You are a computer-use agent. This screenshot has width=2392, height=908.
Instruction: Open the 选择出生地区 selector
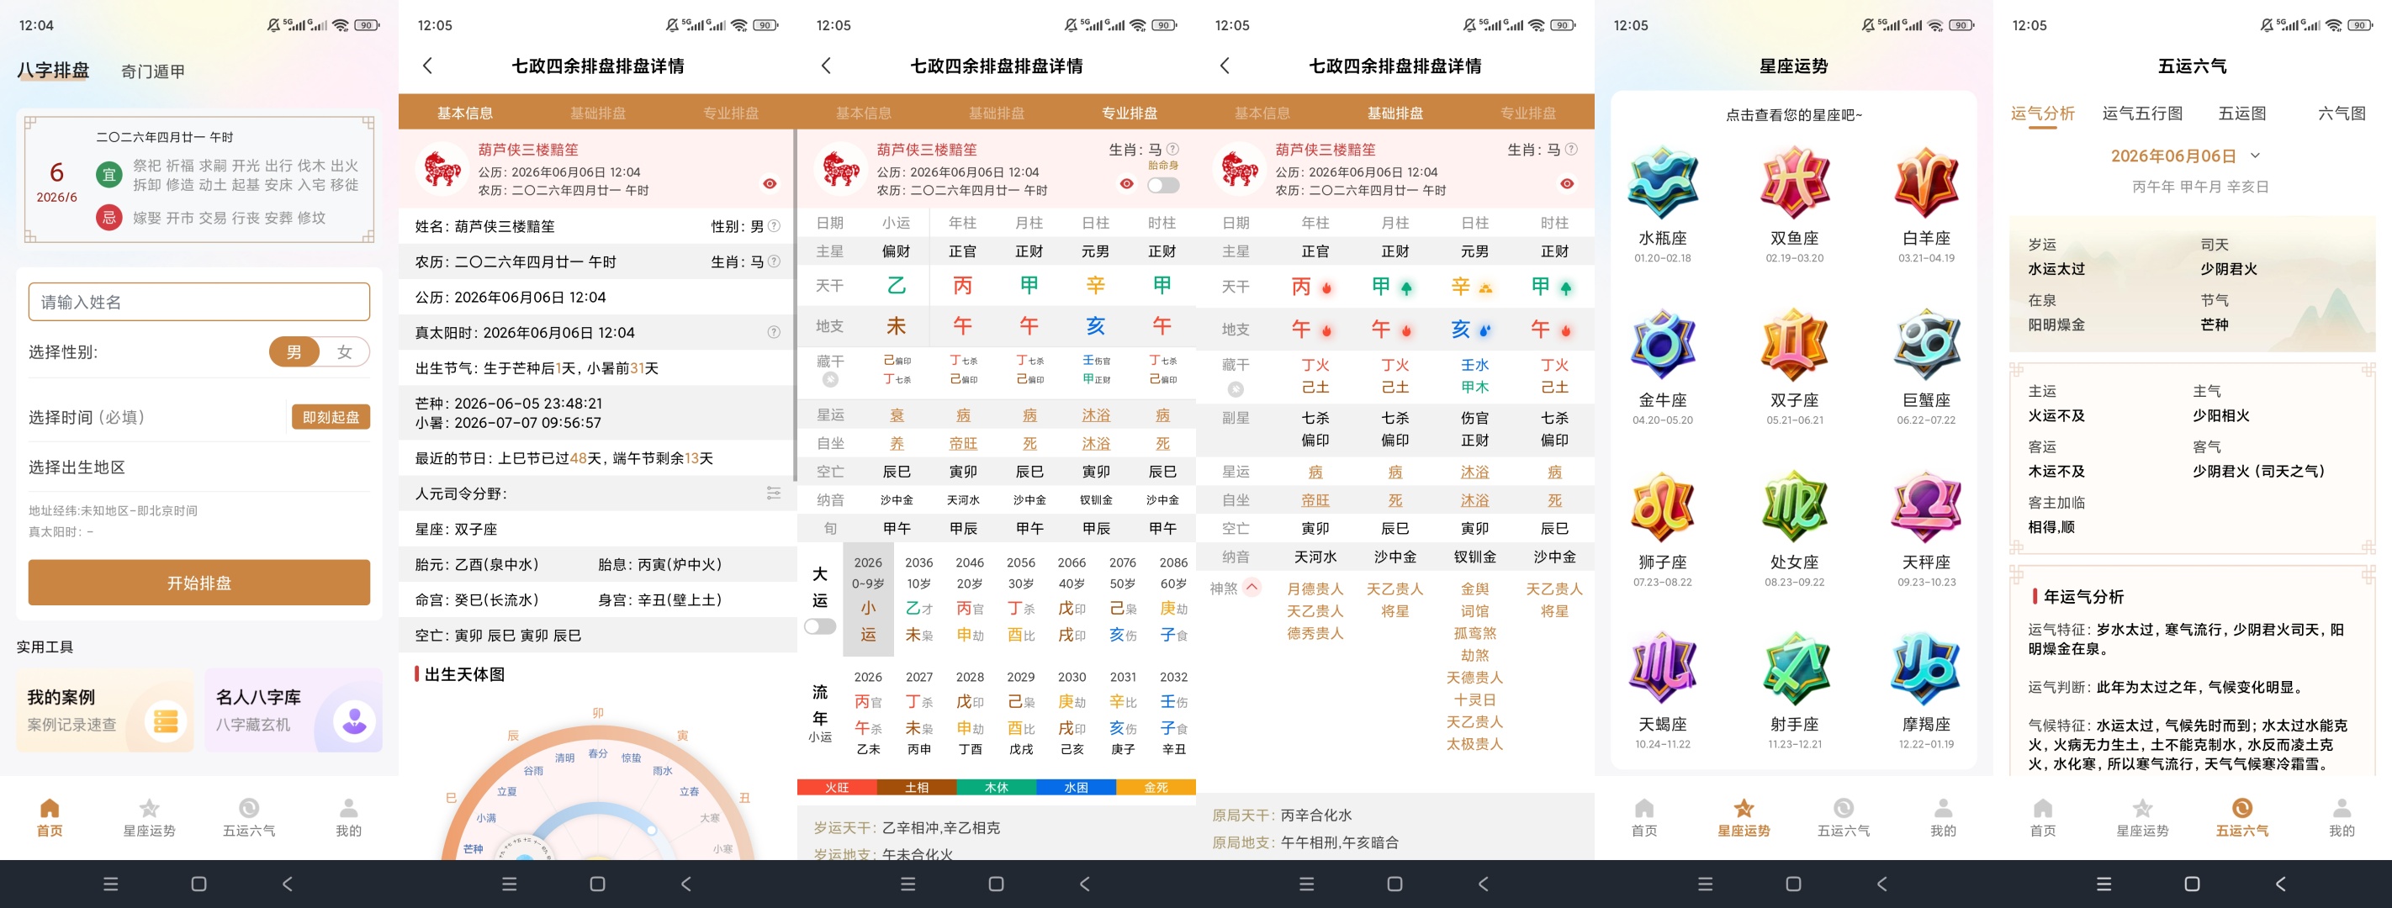tap(199, 467)
